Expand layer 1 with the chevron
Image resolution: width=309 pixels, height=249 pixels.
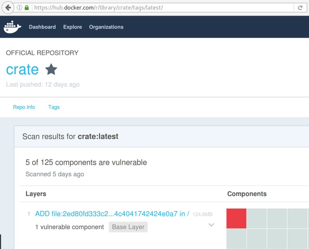click(x=211, y=225)
